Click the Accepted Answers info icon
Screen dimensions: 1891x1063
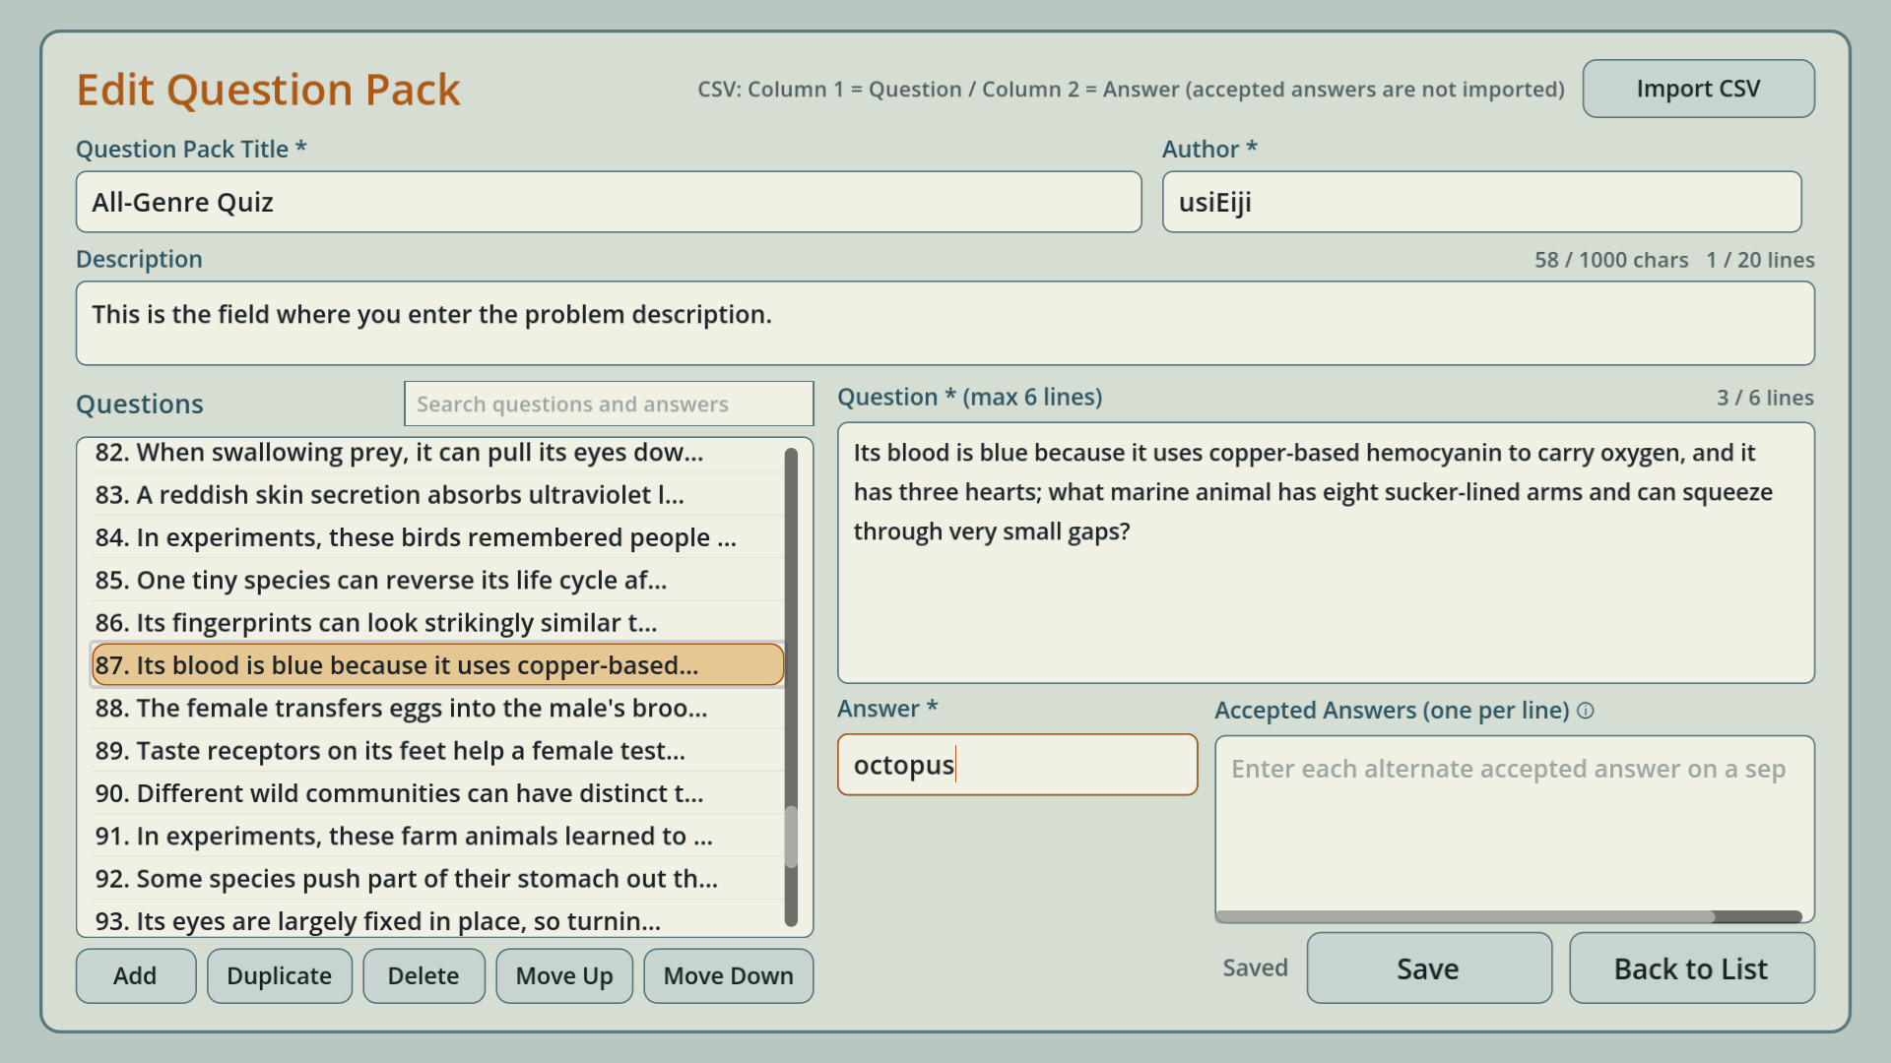point(1585,711)
